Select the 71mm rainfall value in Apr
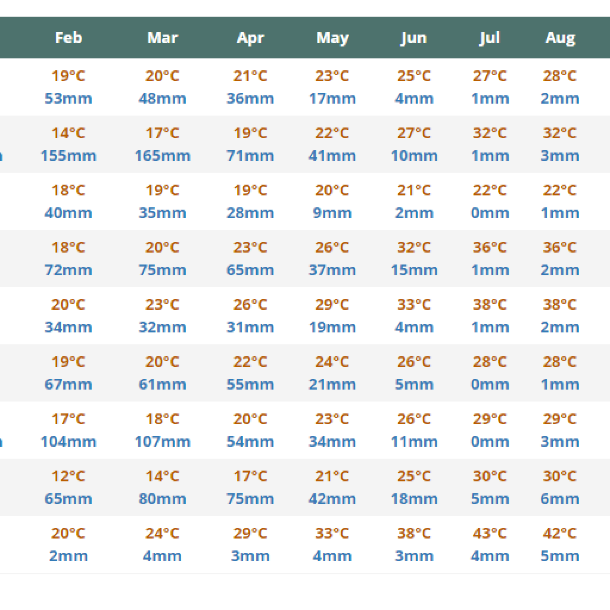 coord(250,155)
